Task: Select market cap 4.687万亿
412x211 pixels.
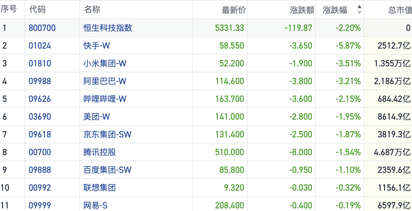Action: click(392, 152)
